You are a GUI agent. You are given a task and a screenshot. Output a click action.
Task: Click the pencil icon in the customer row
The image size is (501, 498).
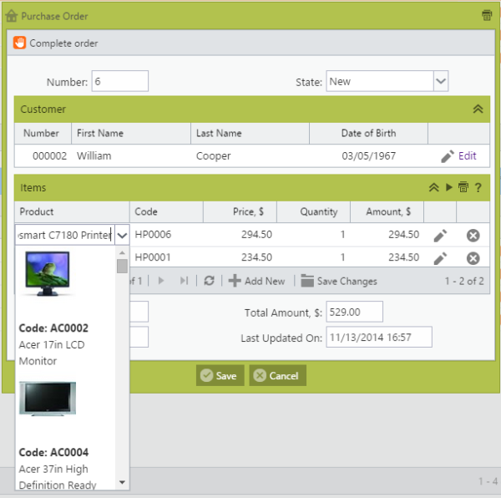tap(448, 156)
